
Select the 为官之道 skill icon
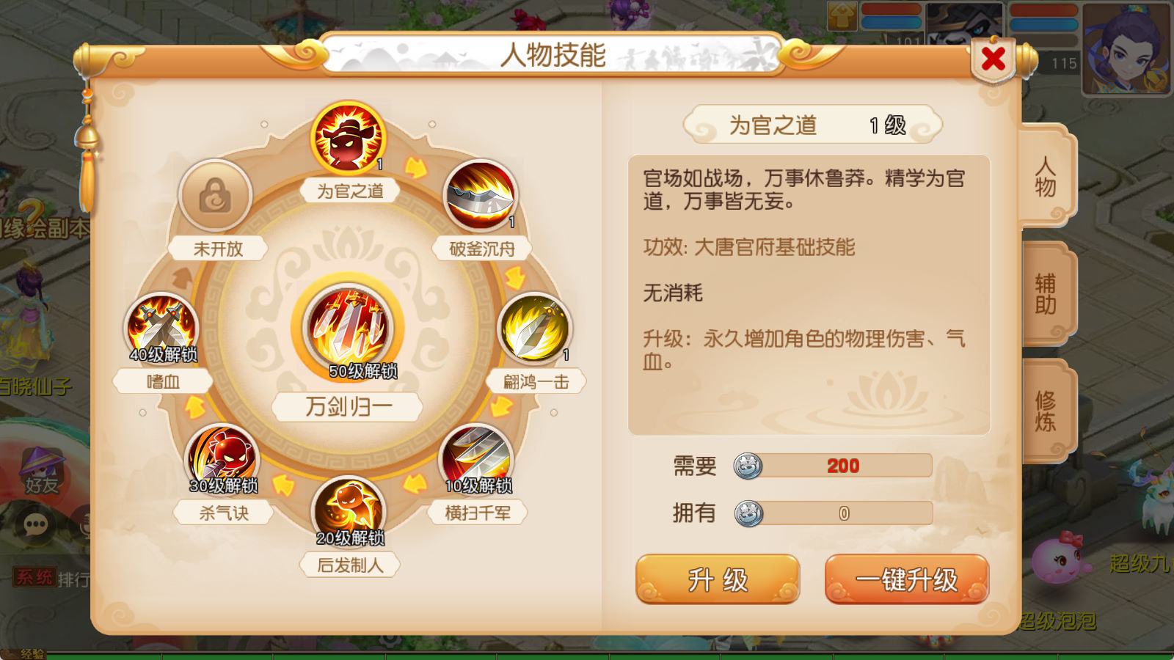click(x=349, y=138)
